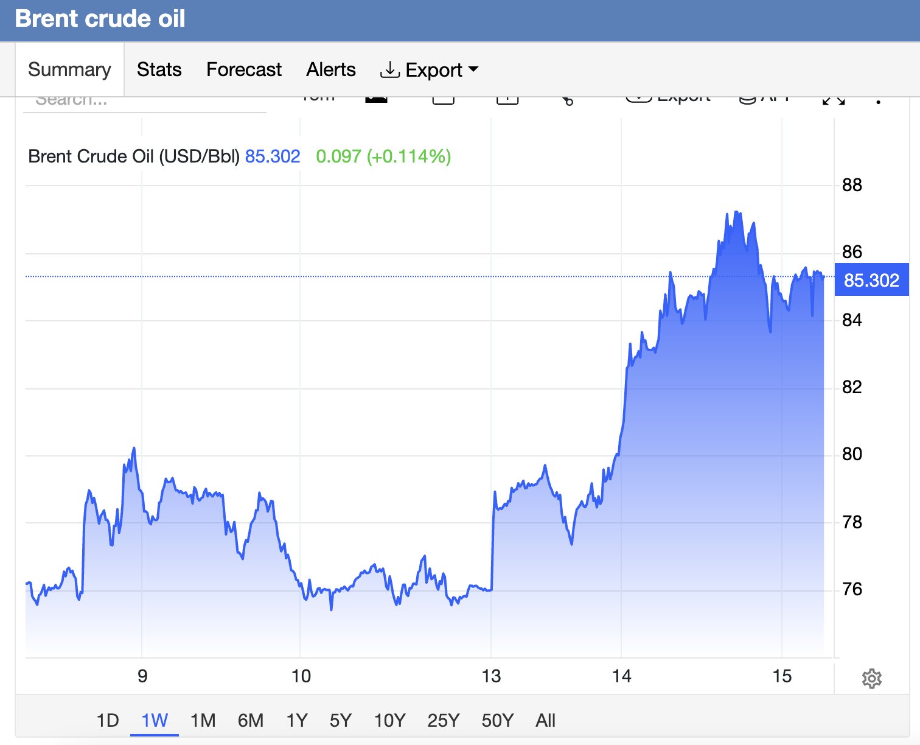Select the Summary tab
This screenshot has height=745, width=920.
69,69
